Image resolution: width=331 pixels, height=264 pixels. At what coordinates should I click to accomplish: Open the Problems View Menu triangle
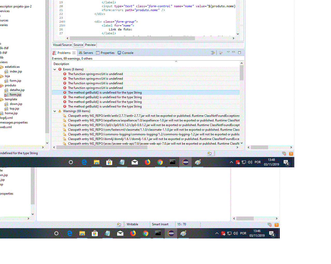[228, 52]
